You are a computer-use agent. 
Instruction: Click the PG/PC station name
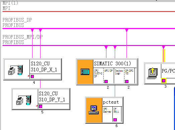pyautogui.click(x=168, y=71)
